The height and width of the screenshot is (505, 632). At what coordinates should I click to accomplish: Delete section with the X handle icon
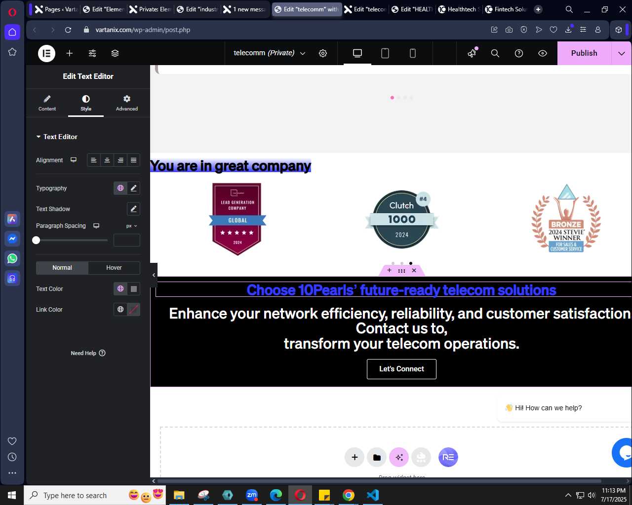click(414, 270)
